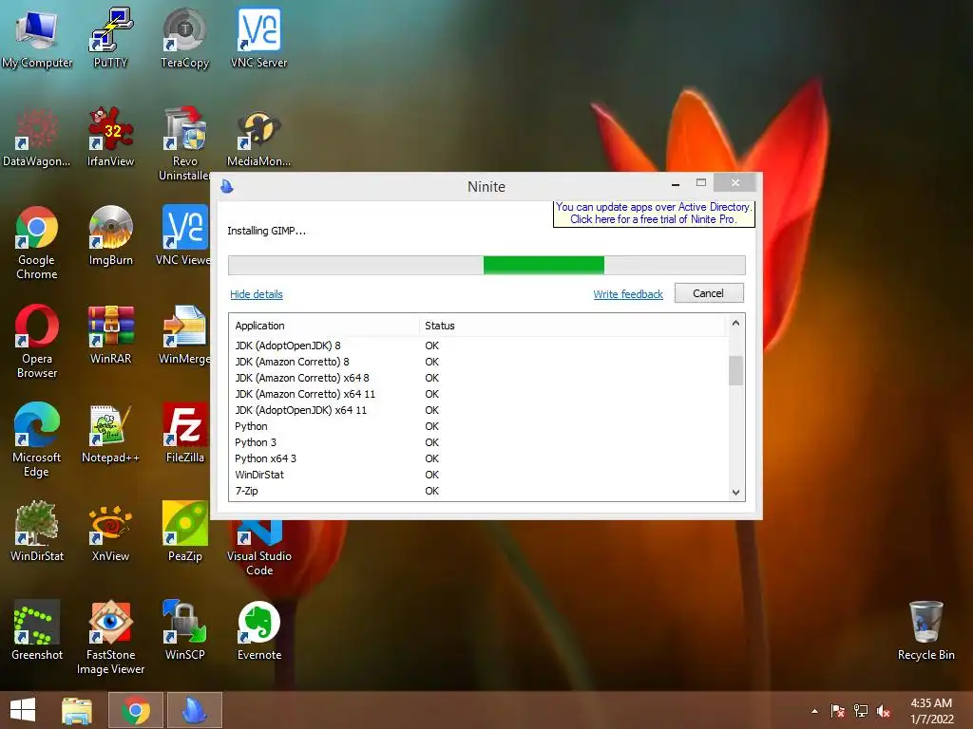This screenshot has height=729, width=973.
Task: Minimize the Ninite window
Action: point(676,184)
